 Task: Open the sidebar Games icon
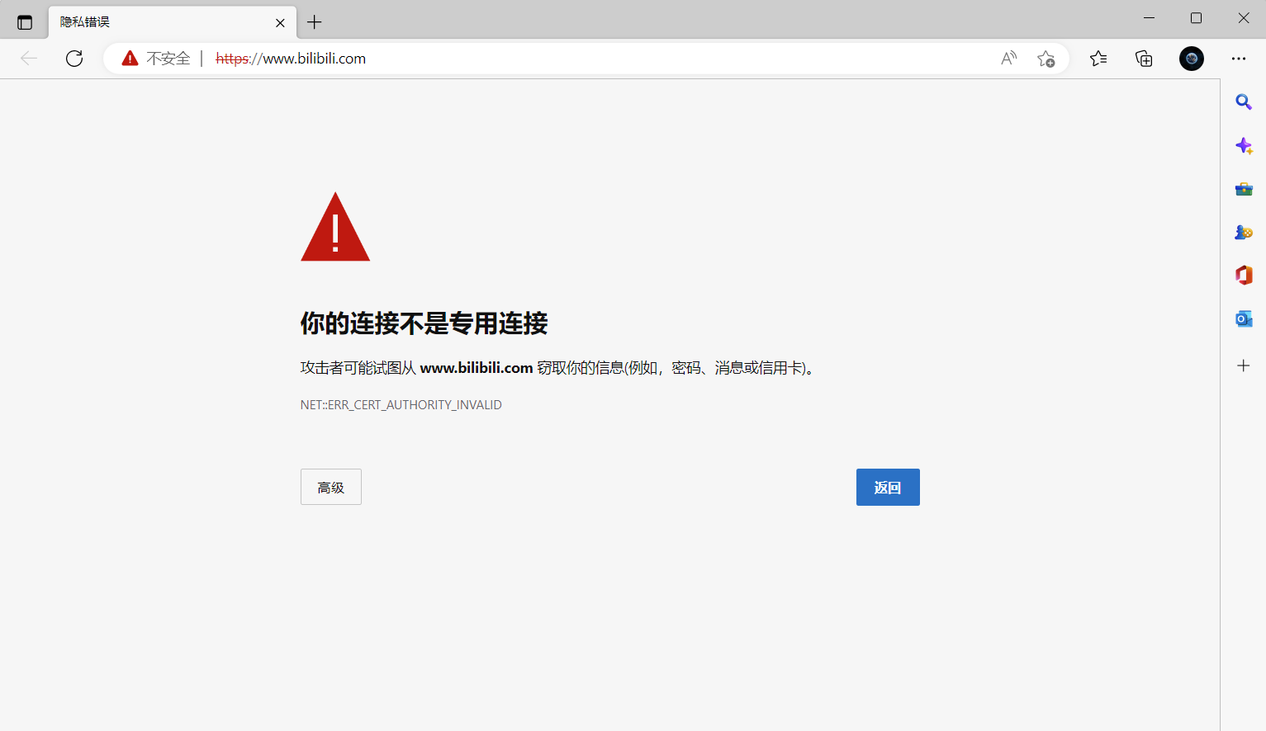pyautogui.click(x=1243, y=233)
